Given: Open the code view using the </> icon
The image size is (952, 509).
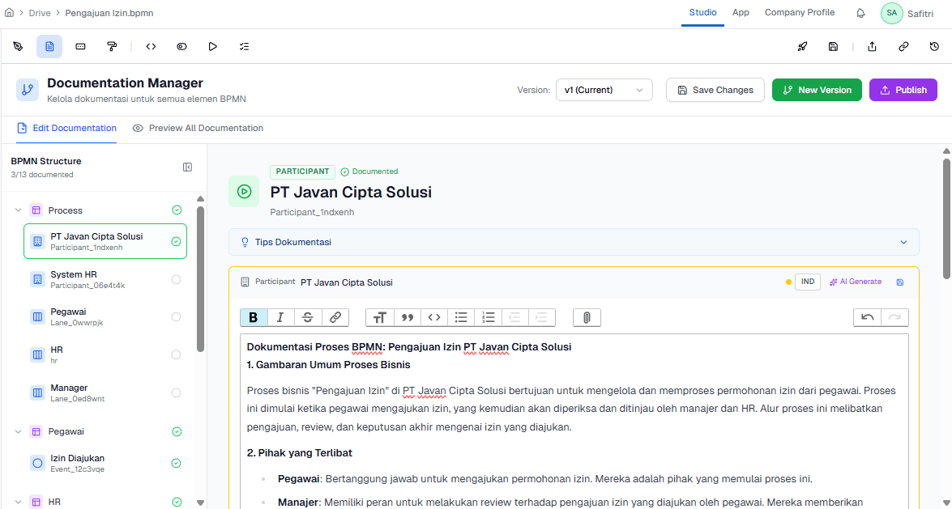Looking at the screenshot, I should [151, 46].
